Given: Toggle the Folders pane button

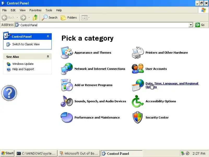Looking at the screenshot, I should pyautogui.click(x=69, y=18).
